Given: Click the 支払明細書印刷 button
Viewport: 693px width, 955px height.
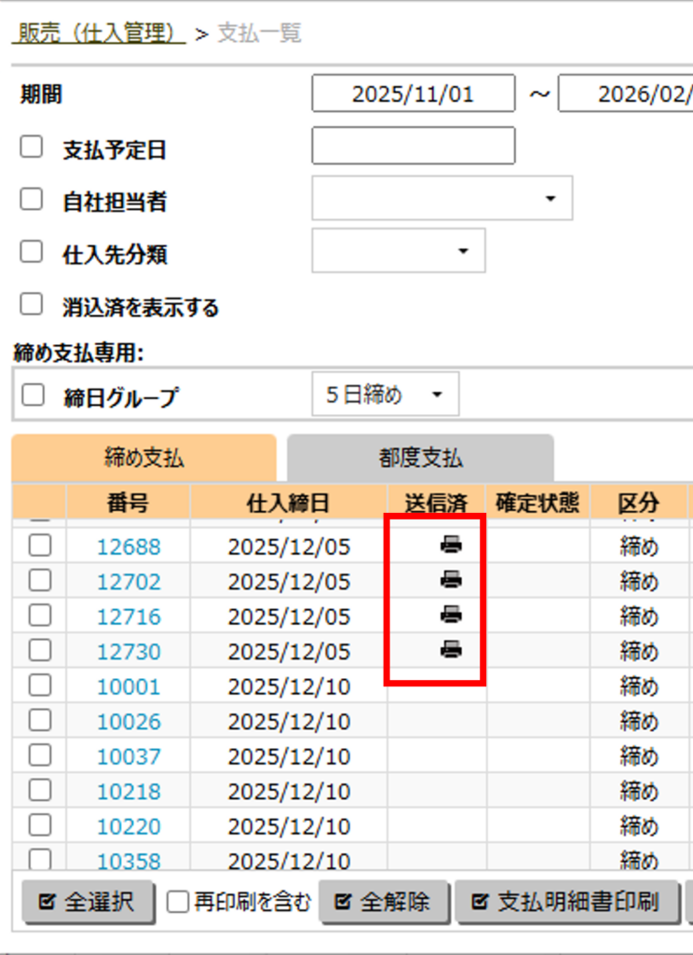Looking at the screenshot, I should tap(566, 902).
